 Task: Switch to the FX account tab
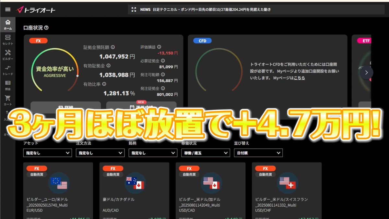click(x=38, y=41)
